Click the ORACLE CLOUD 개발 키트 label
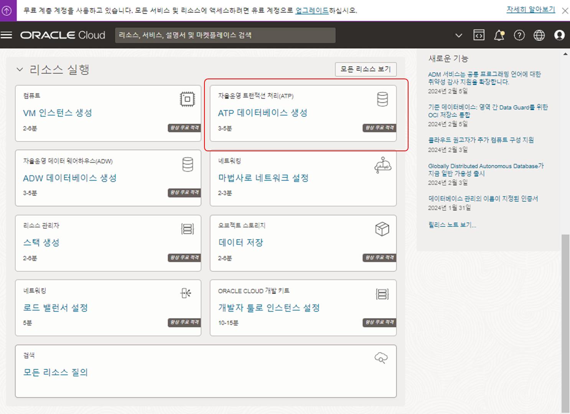The image size is (570, 414). (x=254, y=291)
